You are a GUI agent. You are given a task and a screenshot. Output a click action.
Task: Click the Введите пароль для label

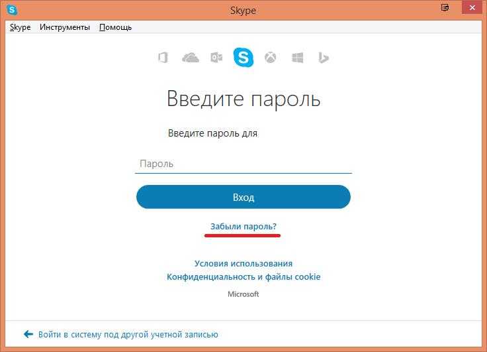(x=213, y=133)
